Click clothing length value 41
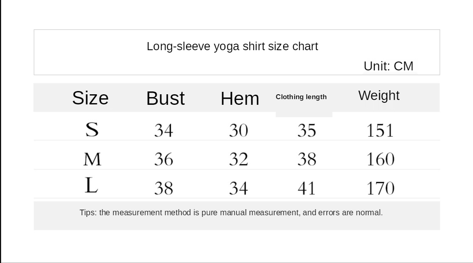 click(306, 188)
